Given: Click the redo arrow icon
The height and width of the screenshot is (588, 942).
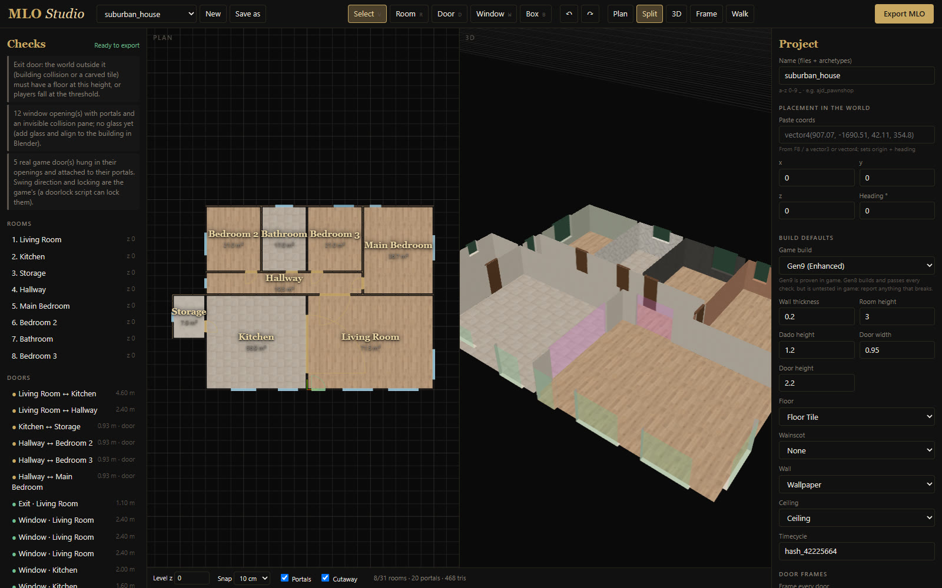Looking at the screenshot, I should point(590,14).
